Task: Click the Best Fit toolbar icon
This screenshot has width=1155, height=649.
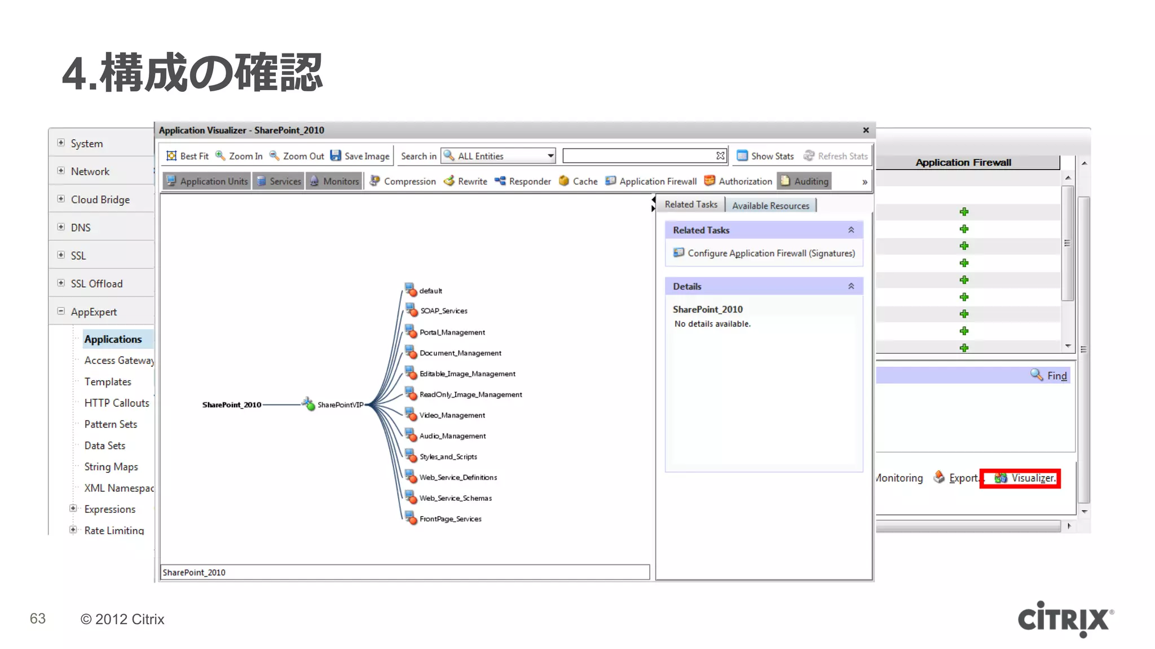Action: 171,155
